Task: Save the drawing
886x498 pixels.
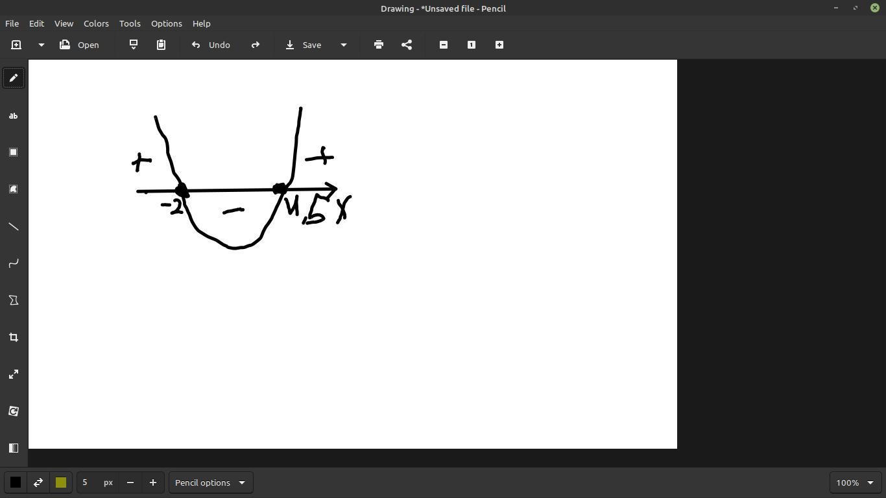Action: (304, 45)
